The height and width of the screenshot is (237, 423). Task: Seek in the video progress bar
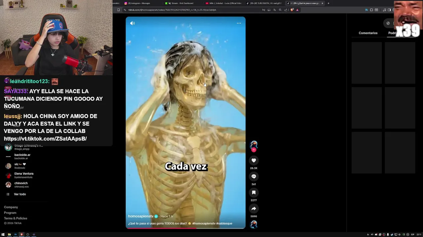tap(185, 228)
